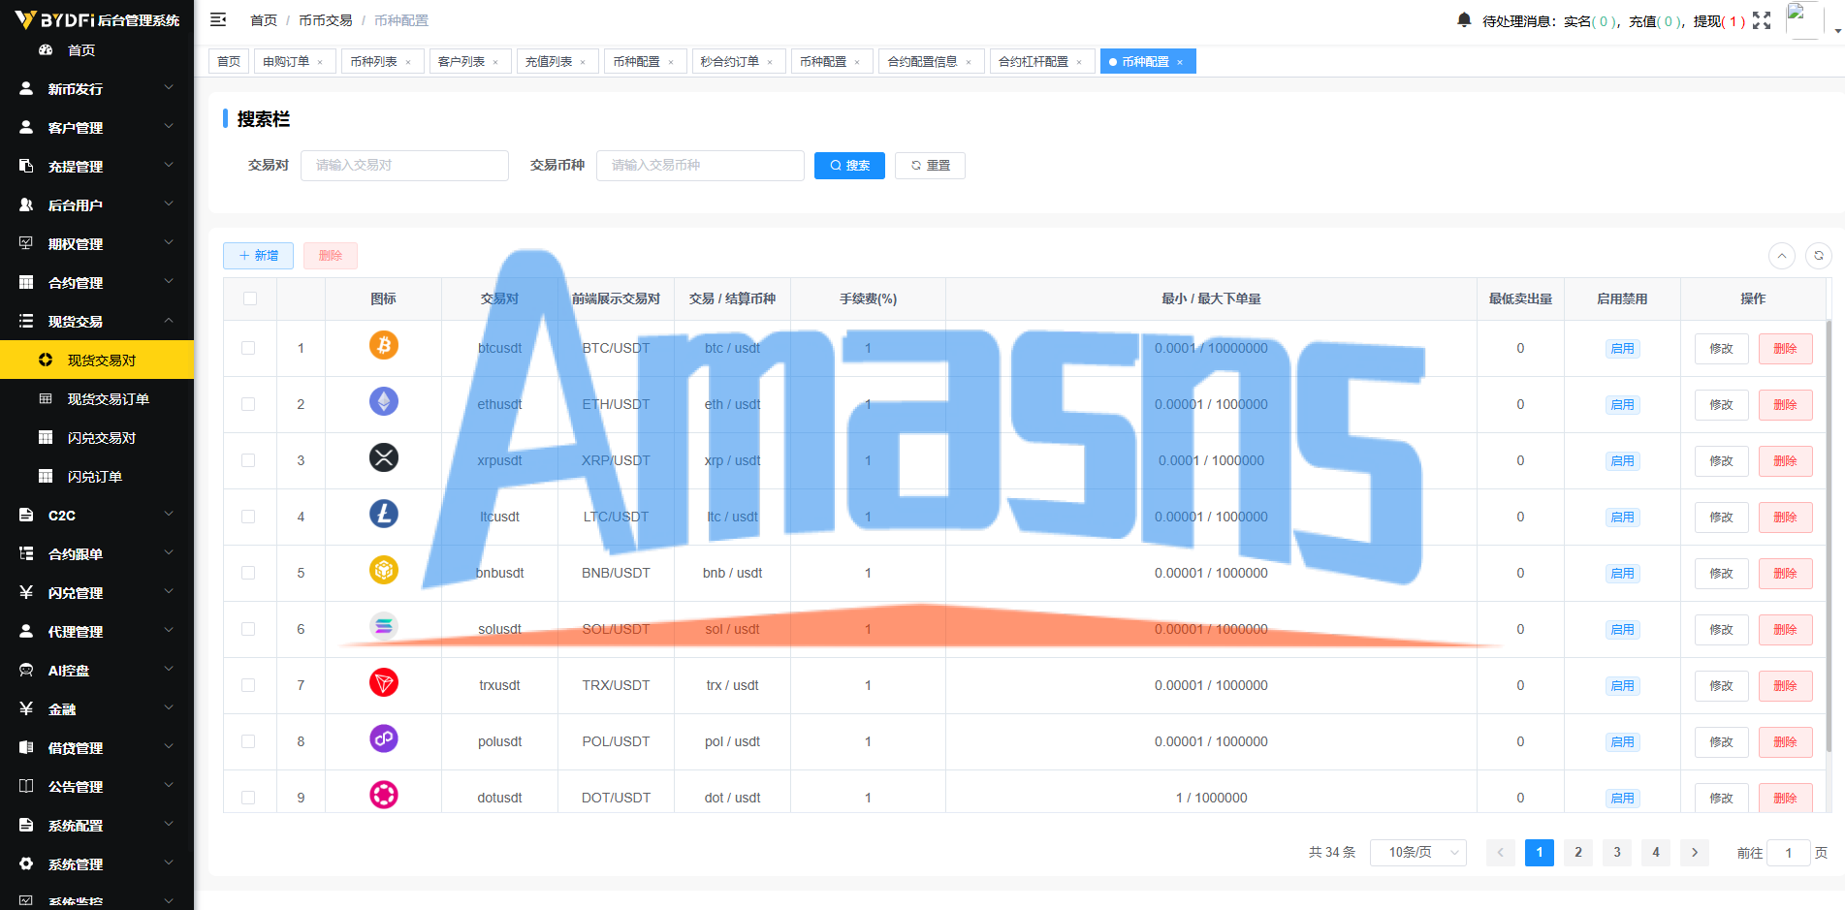
Task: Expand the C2C sidebar menu
Action: click(97, 515)
